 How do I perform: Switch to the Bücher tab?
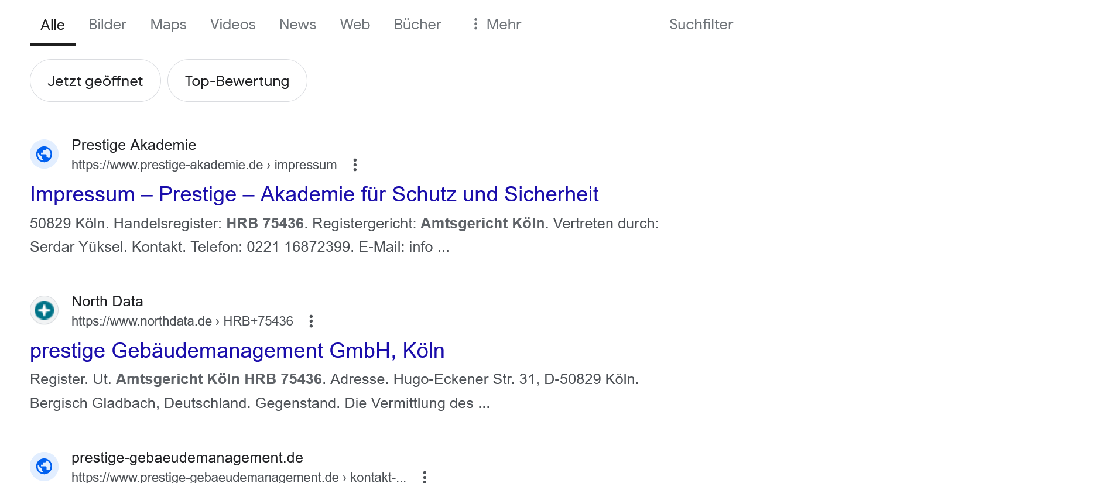click(417, 25)
